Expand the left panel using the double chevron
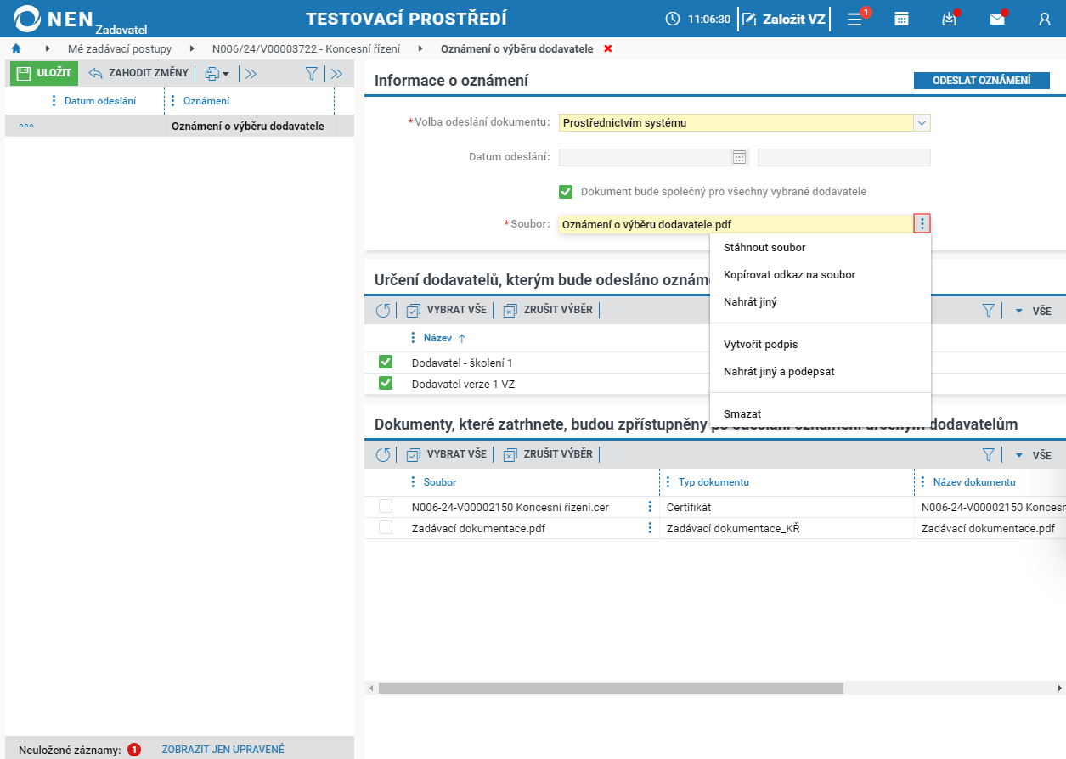This screenshot has width=1066, height=759. (x=336, y=74)
